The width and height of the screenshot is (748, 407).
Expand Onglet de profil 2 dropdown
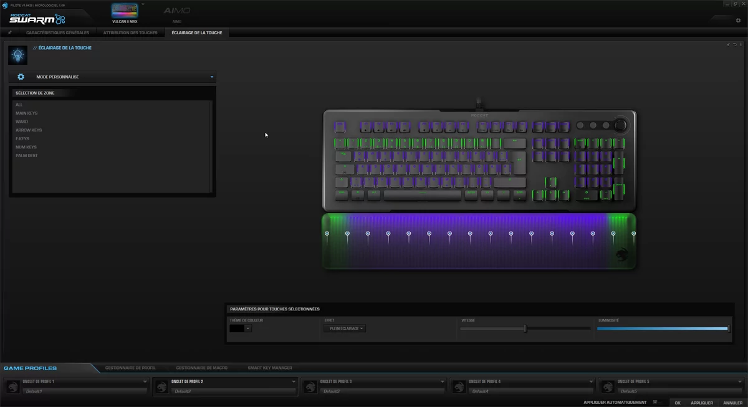tap(294, 381)
